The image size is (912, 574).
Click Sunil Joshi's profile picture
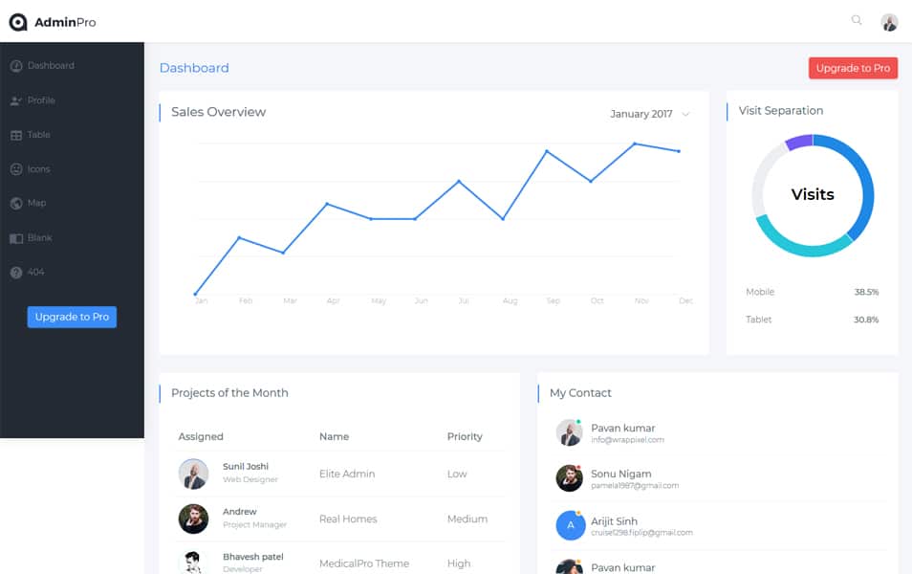[x=193, y=474]
